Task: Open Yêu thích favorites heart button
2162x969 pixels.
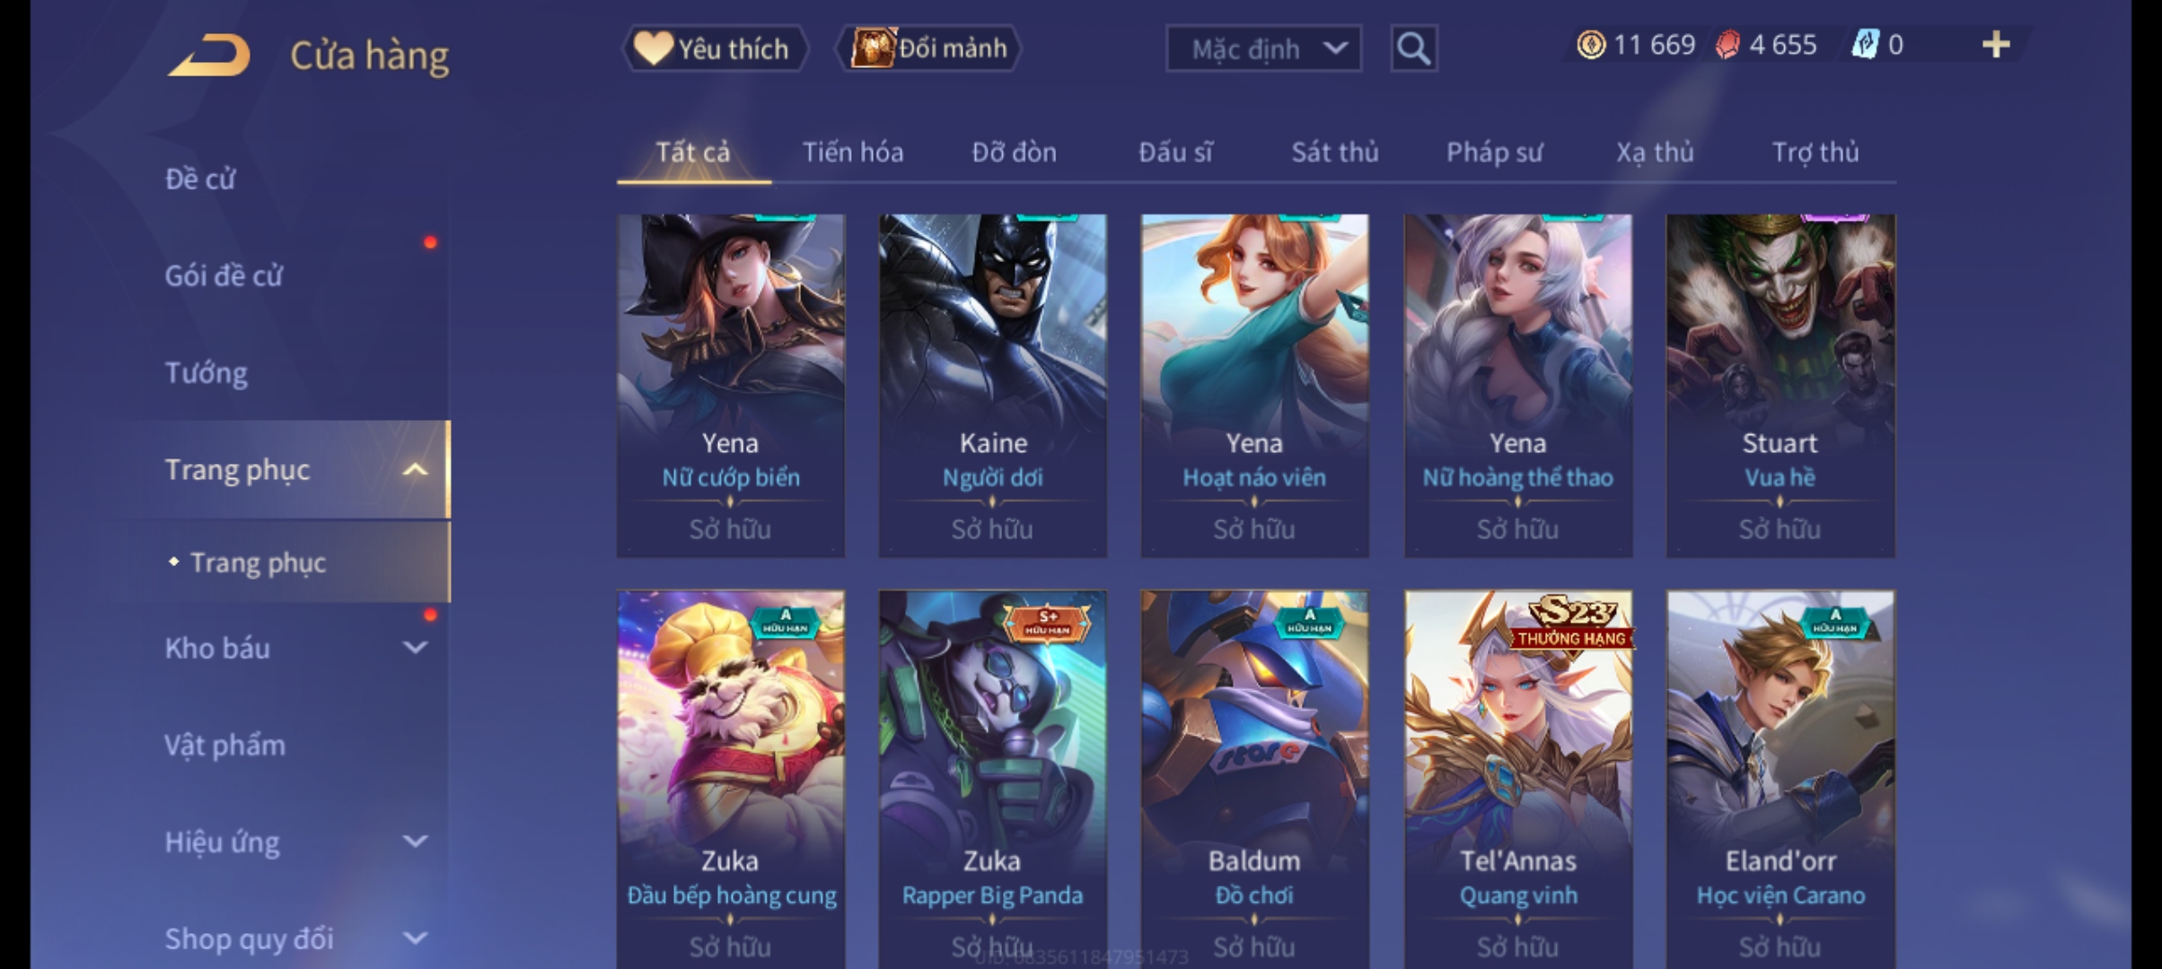Action: pos(715,48)
